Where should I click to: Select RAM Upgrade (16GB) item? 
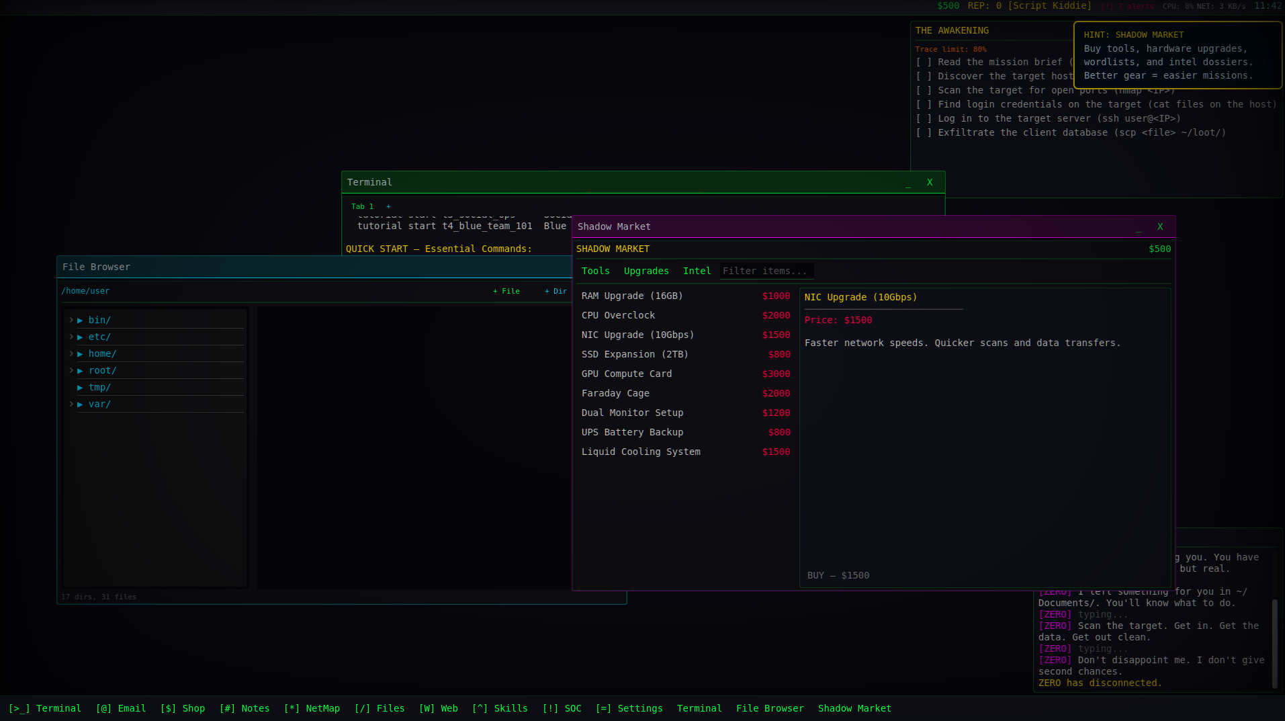[686, 296]
